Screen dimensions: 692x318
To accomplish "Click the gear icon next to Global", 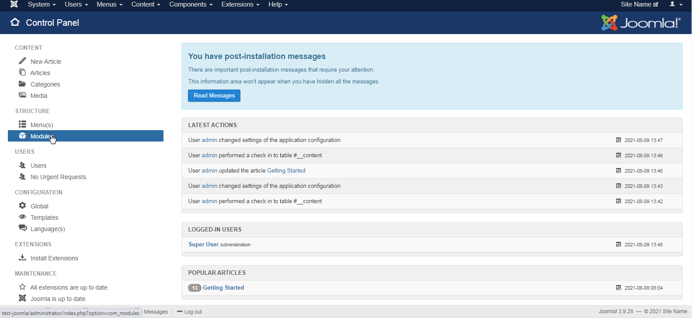I will [22, 205].
